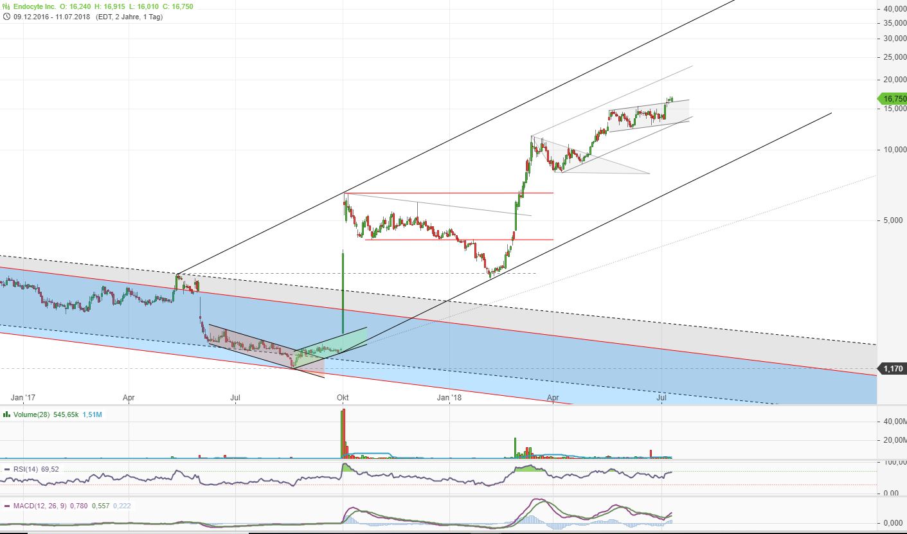Click the clock icon beside the date range
Screen dimensions: 907x534
click(6, 17)
